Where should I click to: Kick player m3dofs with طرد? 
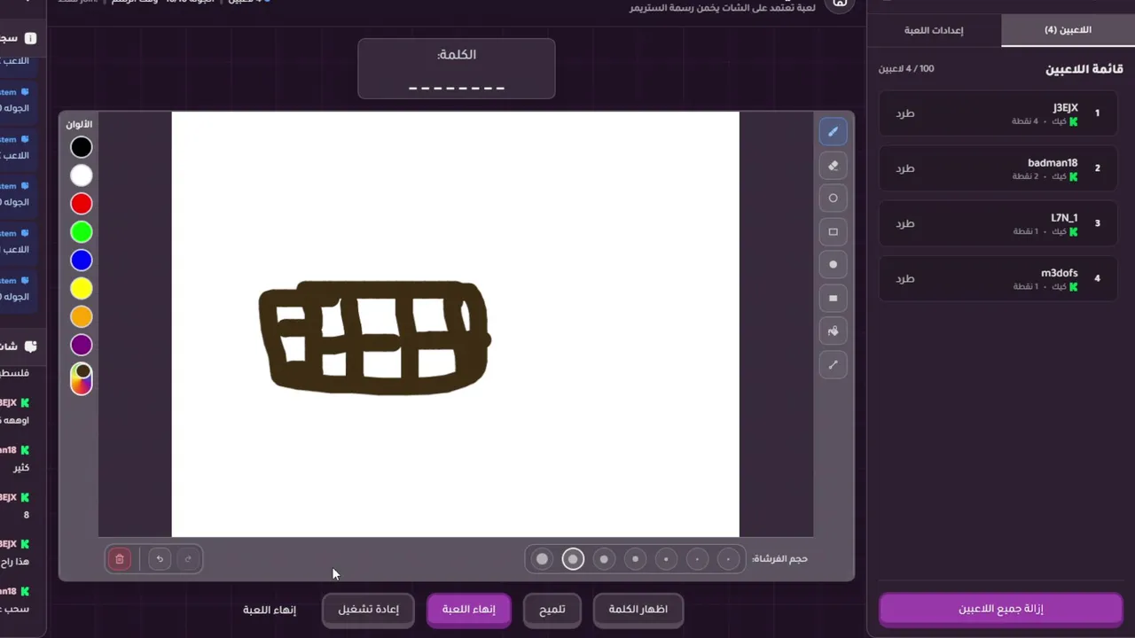tap(904, 278)
